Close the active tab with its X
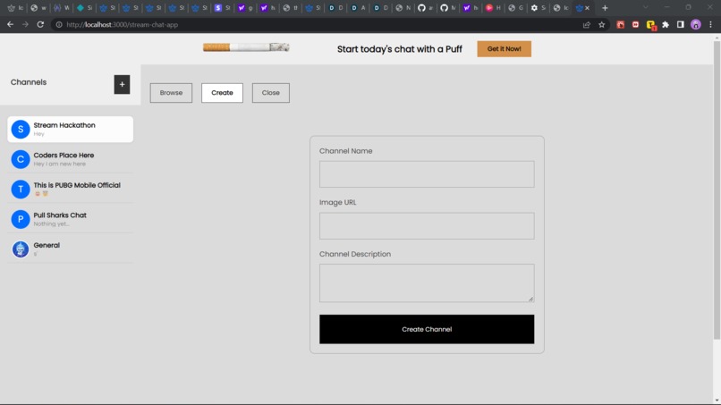Image resolution: width=721 pixels, height=405 pixels. (x=587, y=8)
